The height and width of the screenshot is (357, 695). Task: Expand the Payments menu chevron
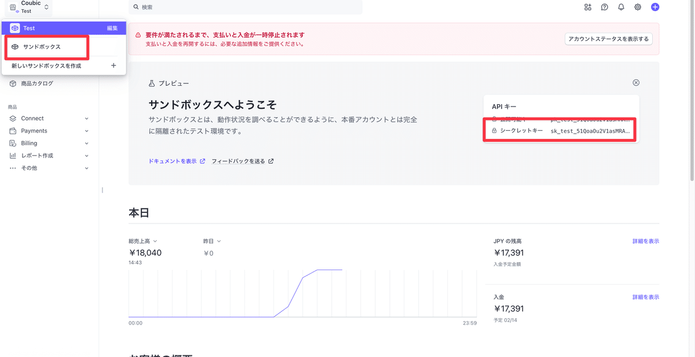[87, 131]
